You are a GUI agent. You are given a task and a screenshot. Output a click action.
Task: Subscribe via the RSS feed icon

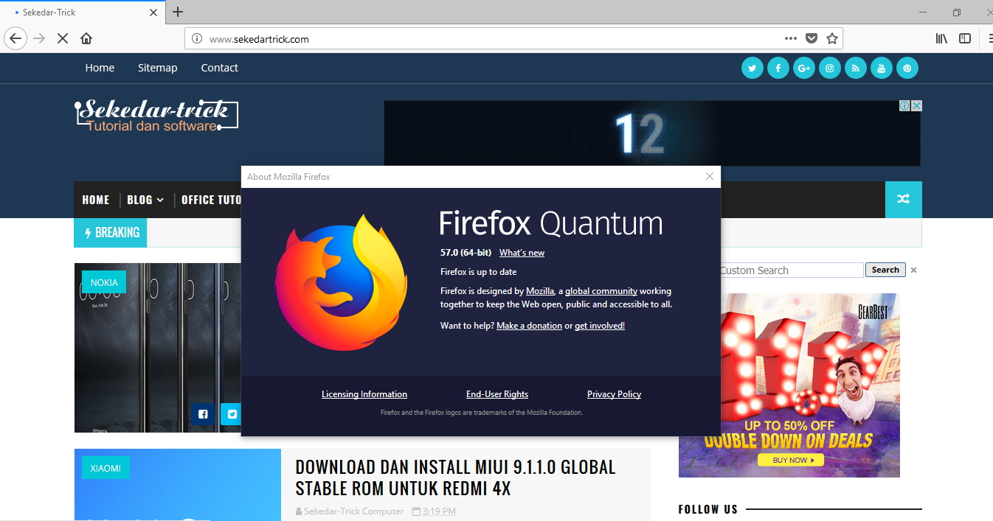pos(855,68)
